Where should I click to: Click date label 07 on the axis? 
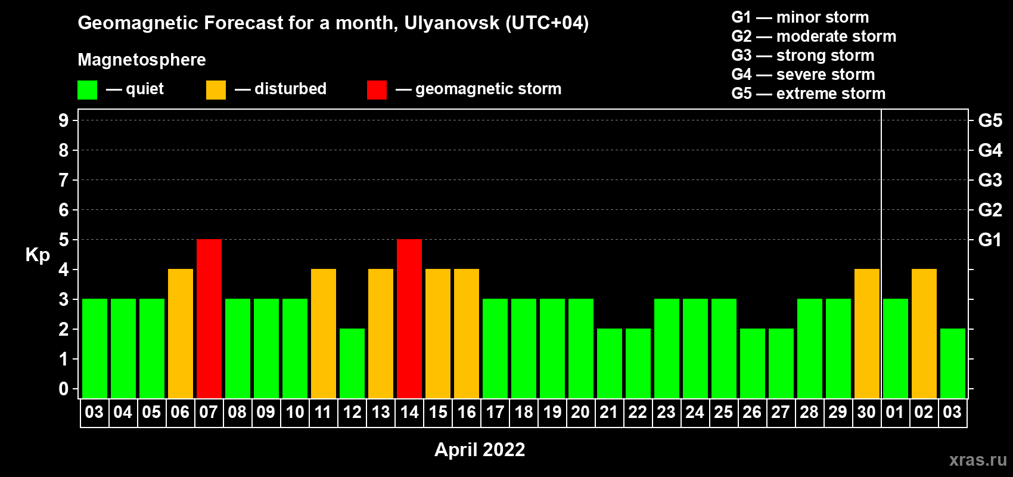tap(209, 413)
